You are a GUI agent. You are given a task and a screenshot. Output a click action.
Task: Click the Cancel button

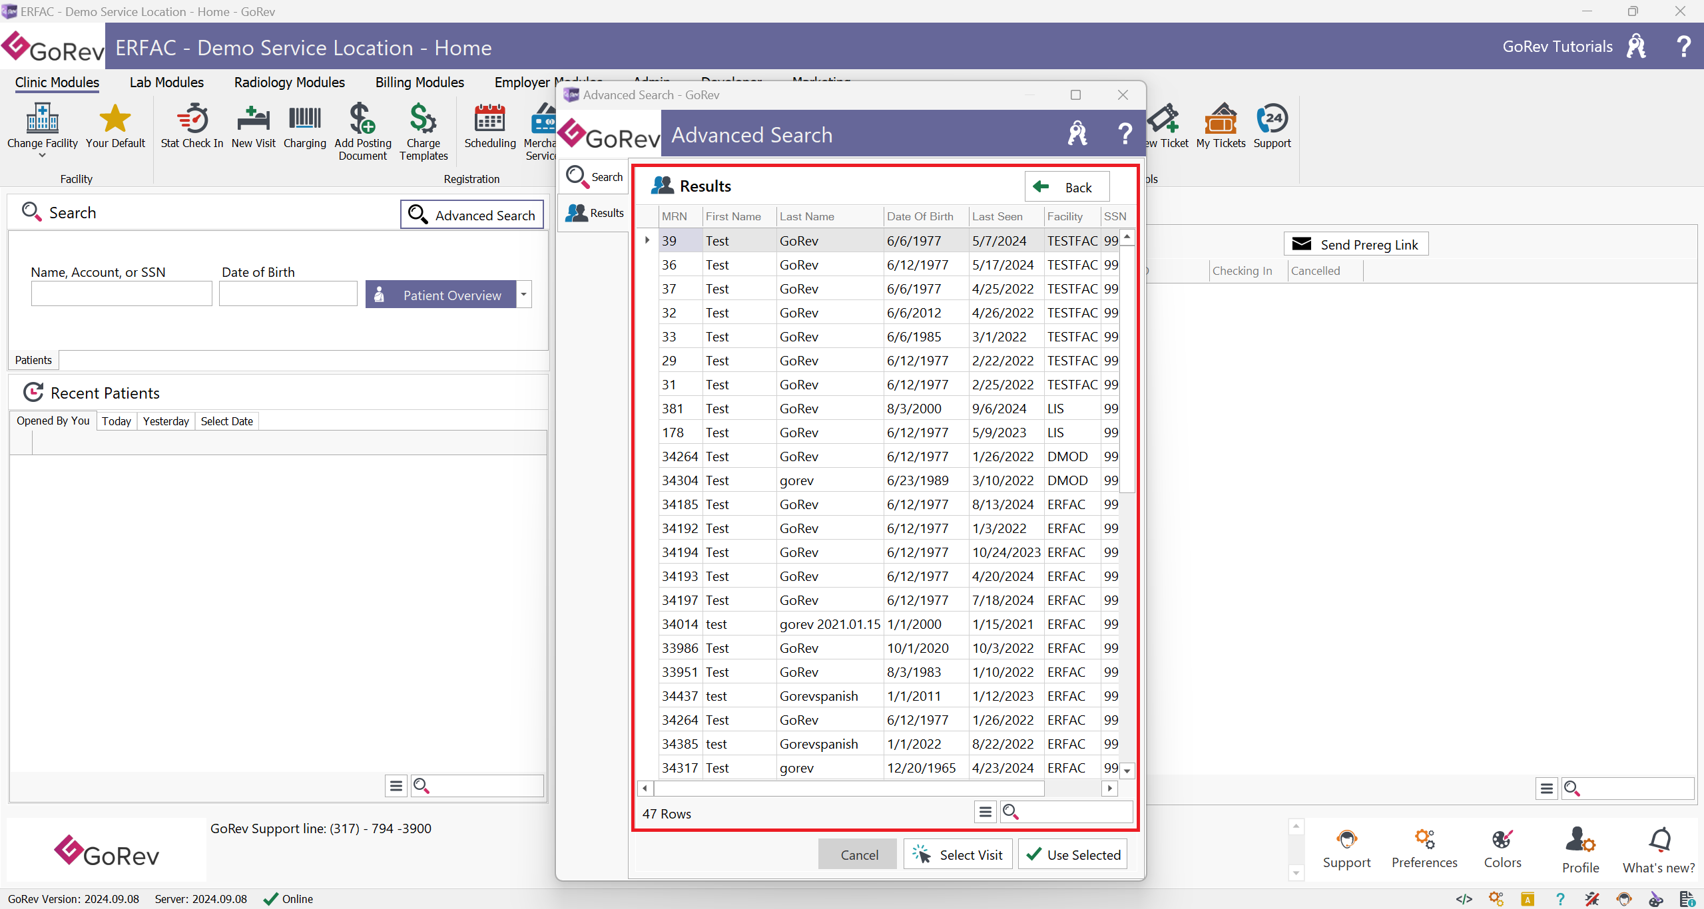[859, 854]
